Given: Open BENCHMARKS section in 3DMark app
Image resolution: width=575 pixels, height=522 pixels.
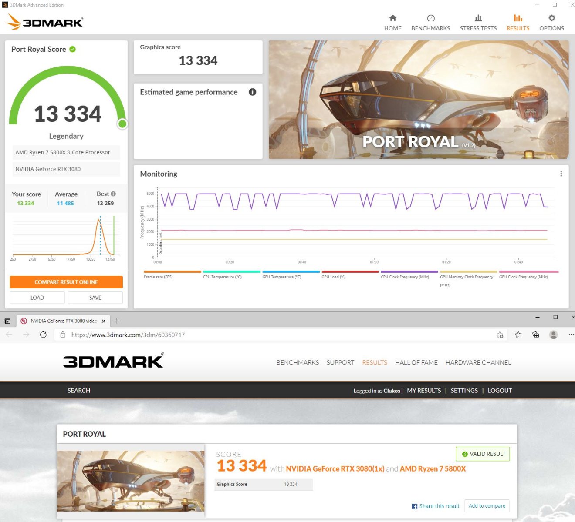Looking at the screenshot, I should pos(430,23).
